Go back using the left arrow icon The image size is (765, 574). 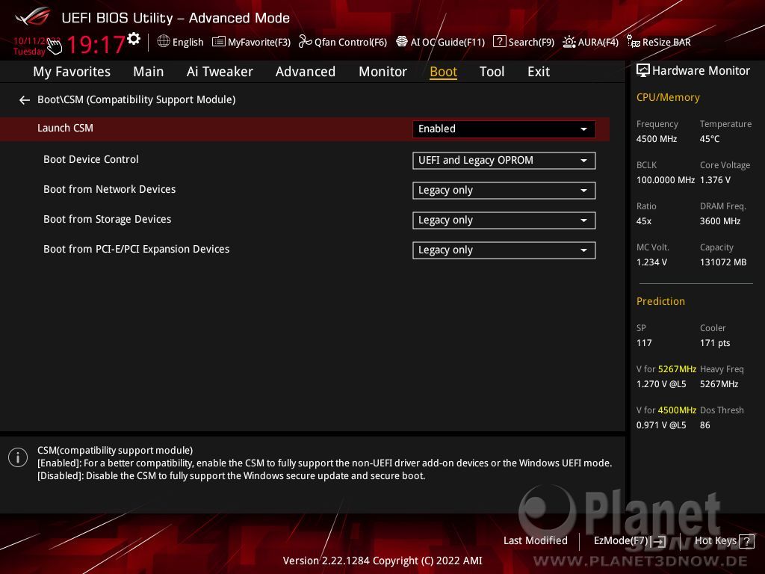point(25,100)
